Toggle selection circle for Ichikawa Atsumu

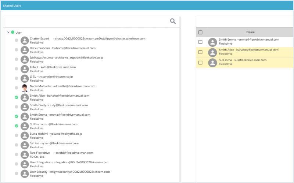pos(17,59)
